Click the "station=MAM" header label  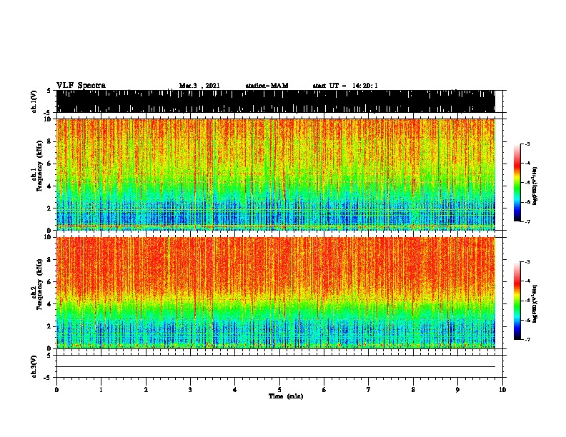click(x=267, y=86)
